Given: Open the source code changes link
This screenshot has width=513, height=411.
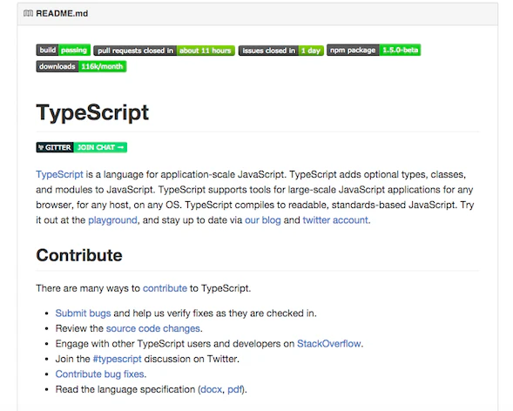Looking at the screenshot, I should tap(153, 328).
